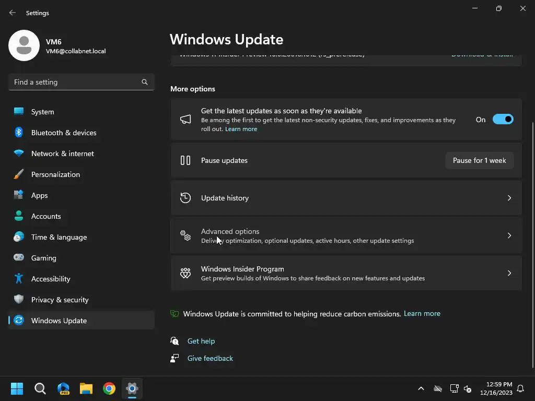The width and height of the screenshot is (535, 401).
Task: Click the Find a setting search box
Action: pyautogui.click(x=81, y=82)
